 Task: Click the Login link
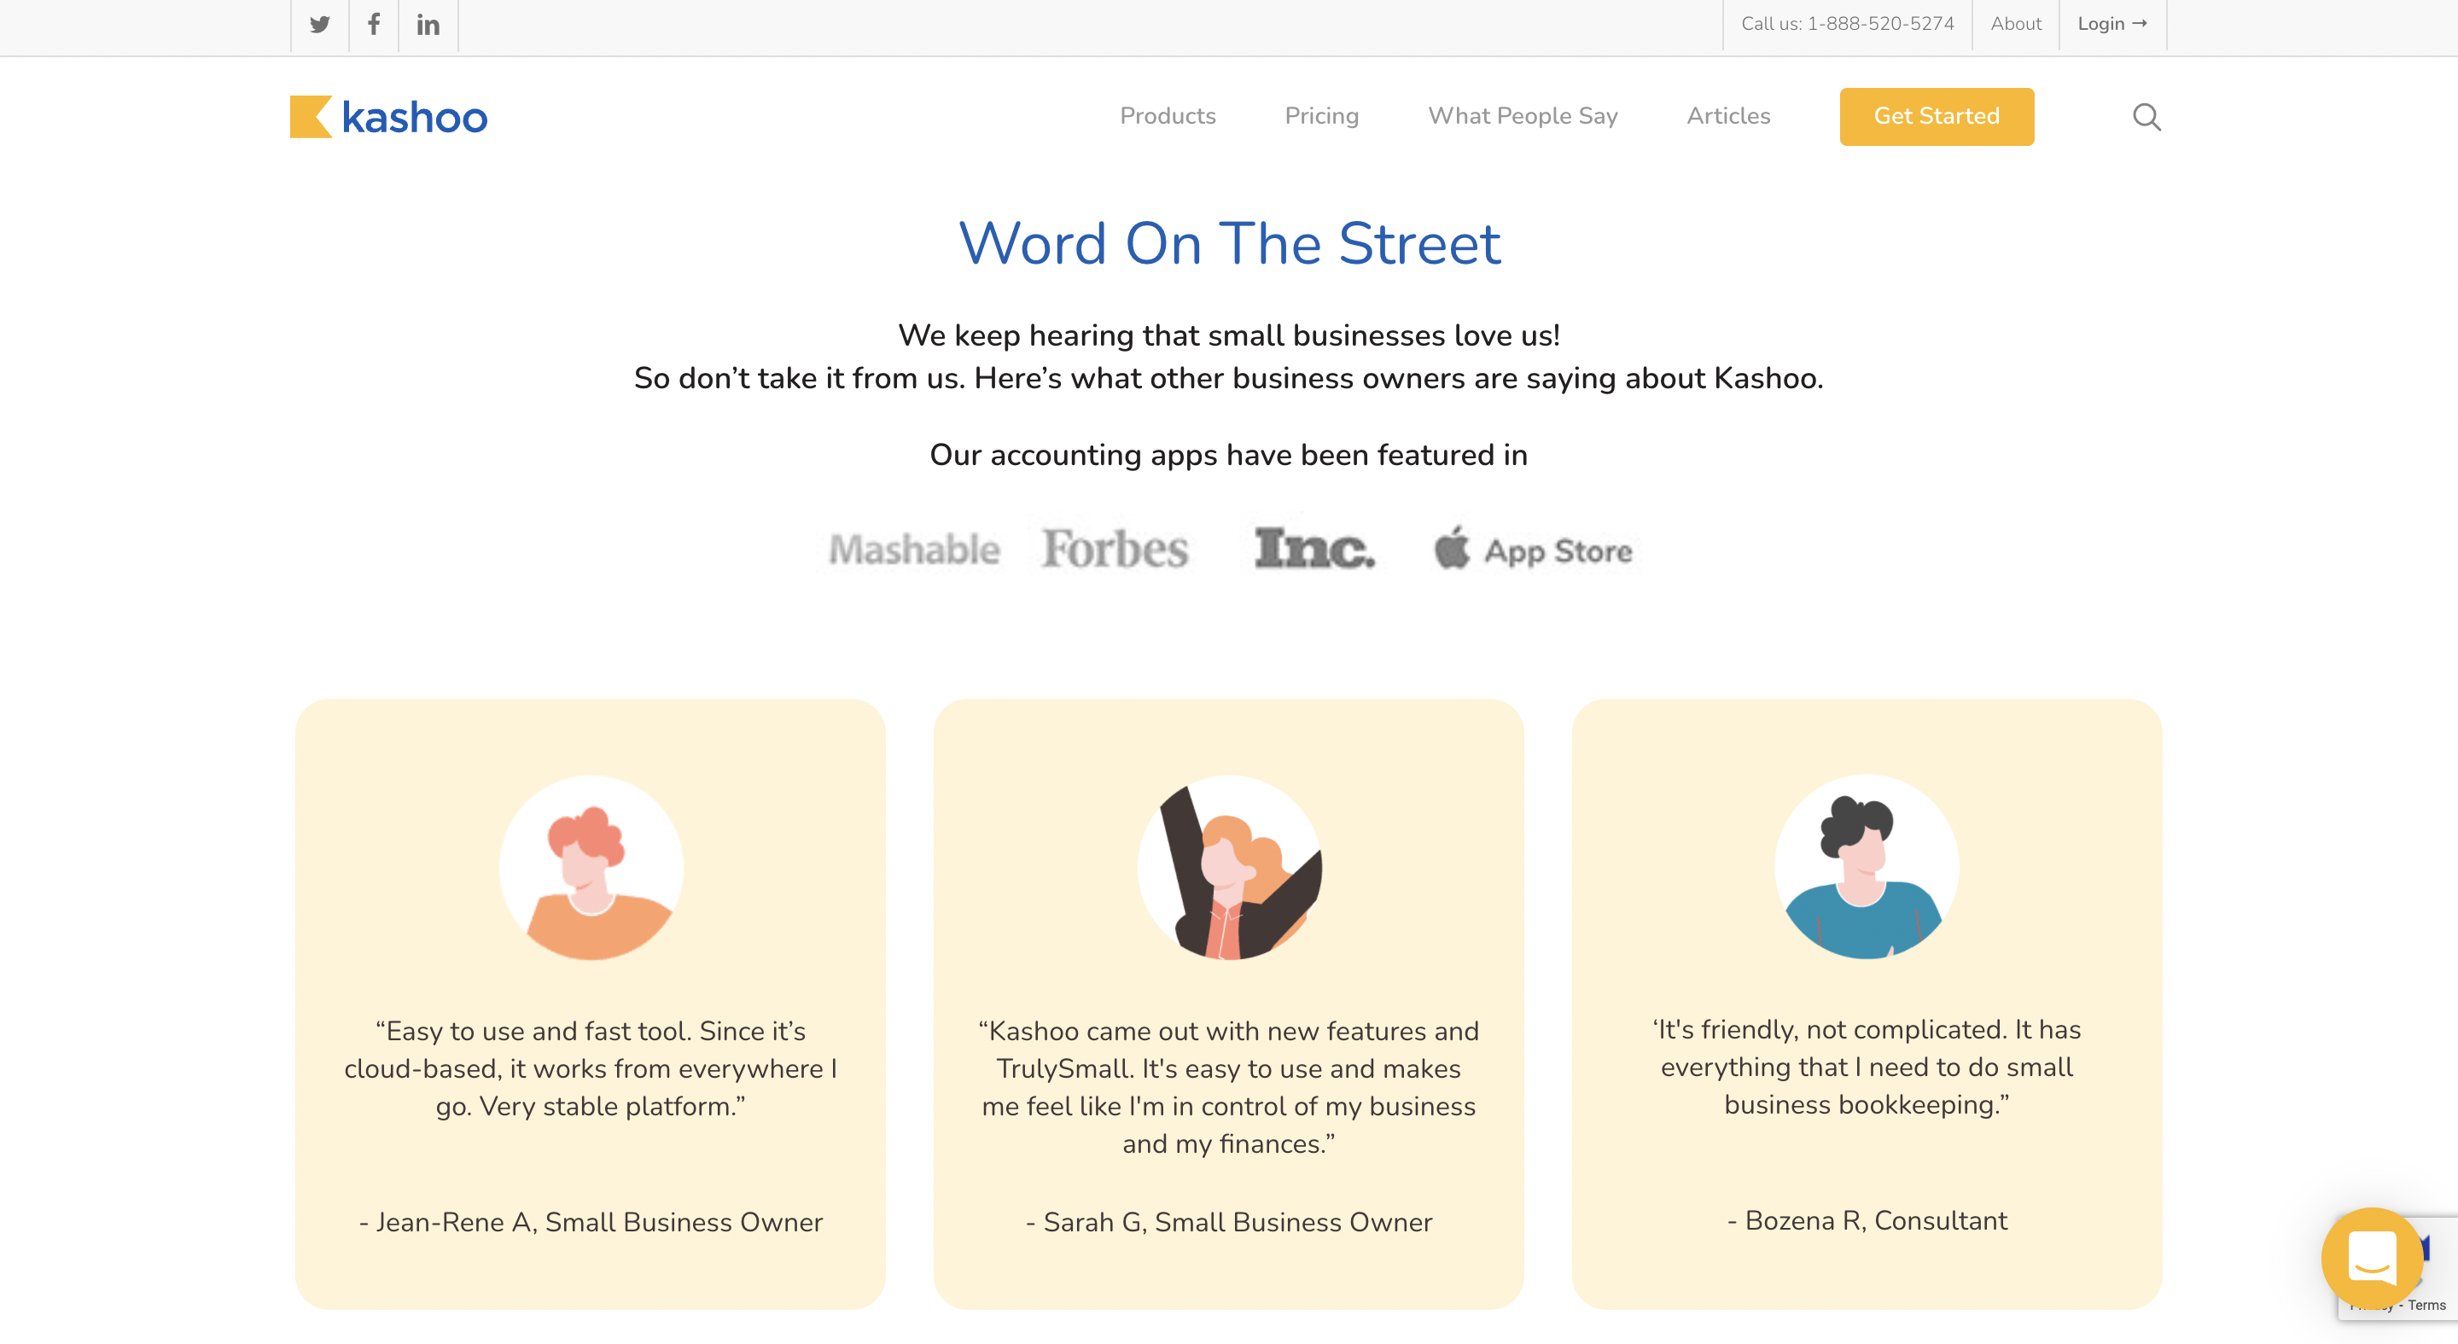point(2111,24)
